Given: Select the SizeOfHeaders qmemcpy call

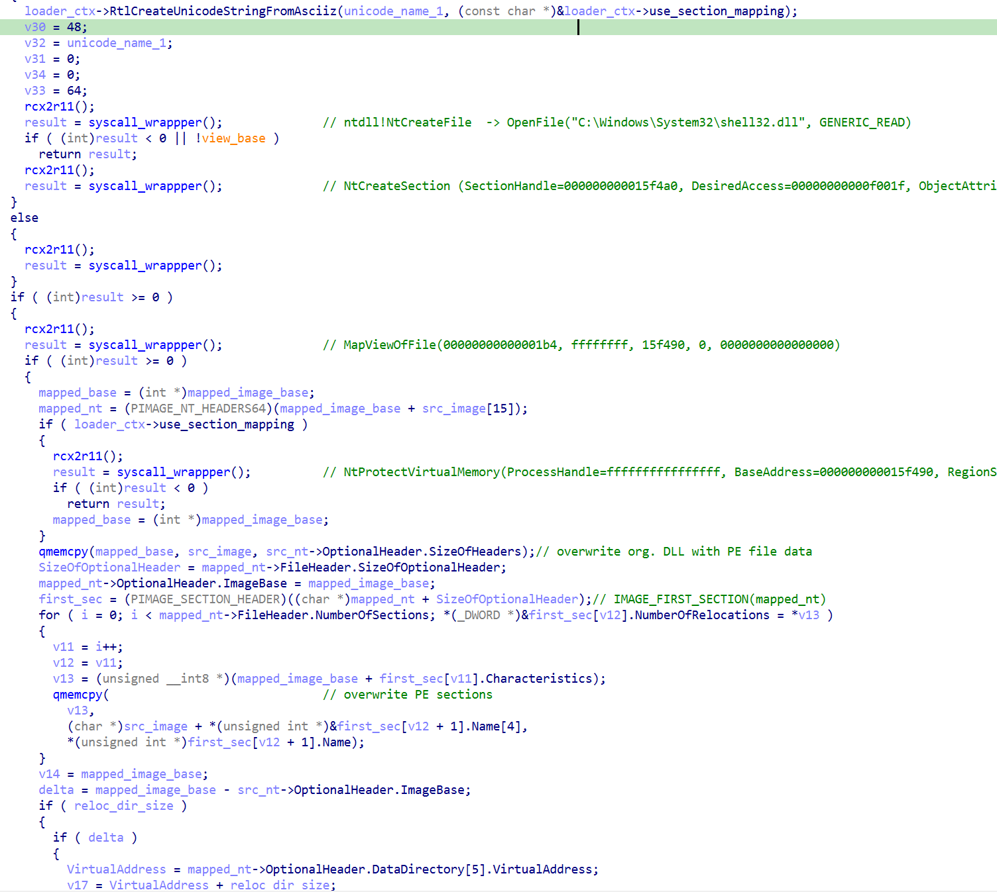Looking at the screenshot, I should coord(287,552).
